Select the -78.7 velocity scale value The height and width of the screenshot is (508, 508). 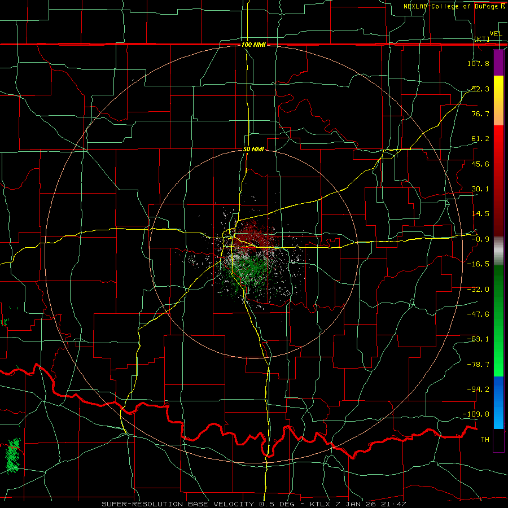478,365
